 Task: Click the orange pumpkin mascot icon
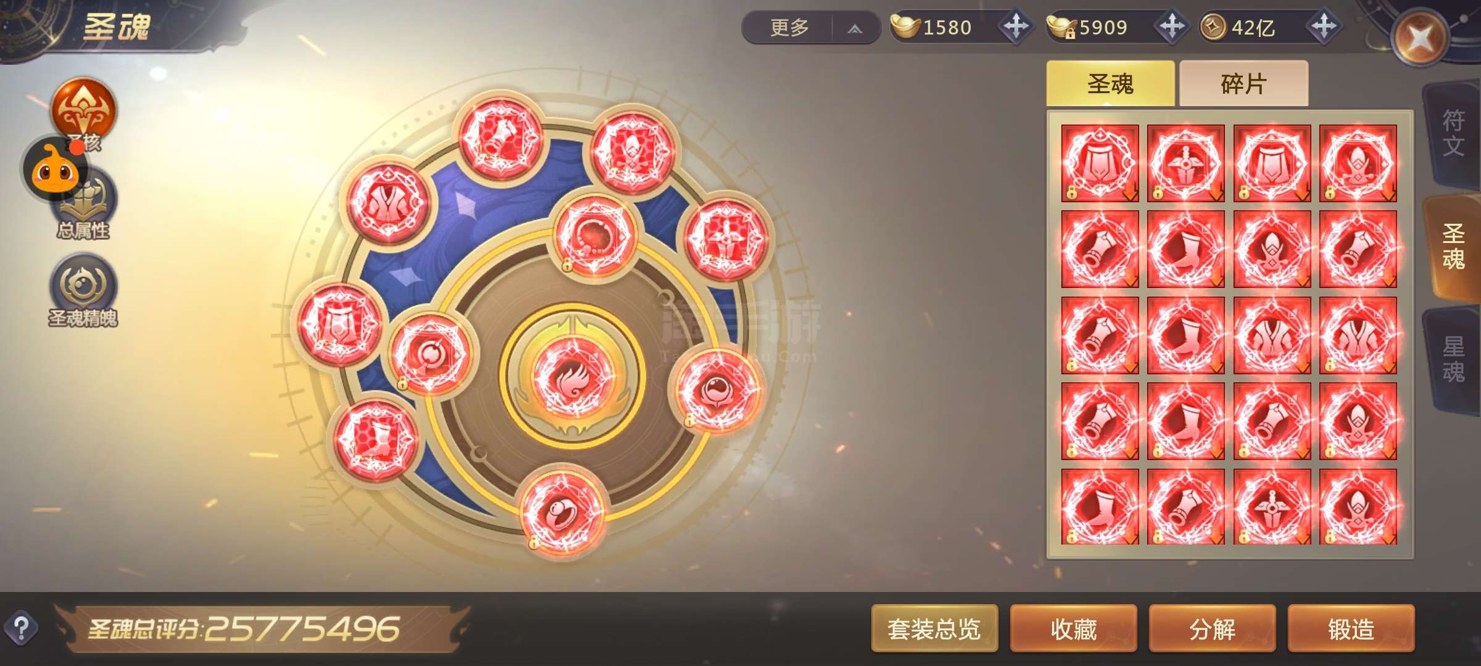tap(54, 171)
